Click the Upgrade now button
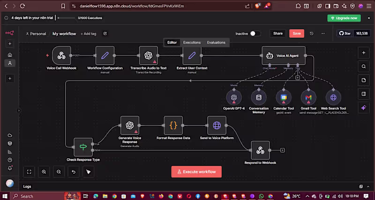 (344, 18)
